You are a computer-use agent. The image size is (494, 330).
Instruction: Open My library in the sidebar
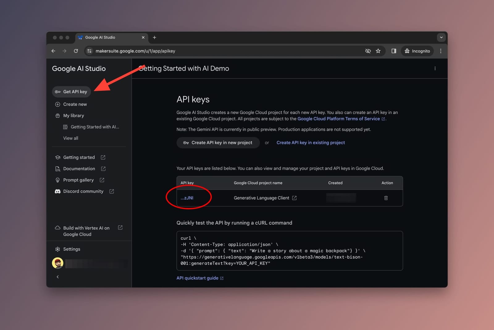73,116
